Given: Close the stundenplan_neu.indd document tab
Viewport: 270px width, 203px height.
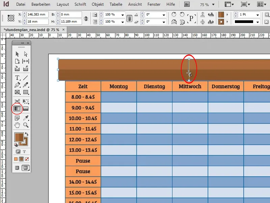Looking at the screenshot, I should 63,30.
